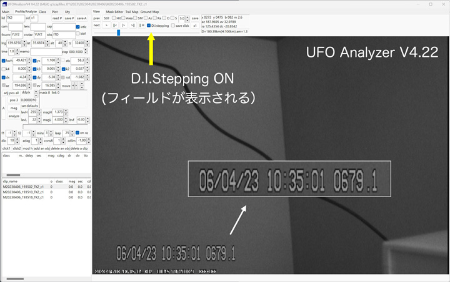Uncheck the rm nz checkbox
The image size is (450, 282).
[x=77, y=133]
